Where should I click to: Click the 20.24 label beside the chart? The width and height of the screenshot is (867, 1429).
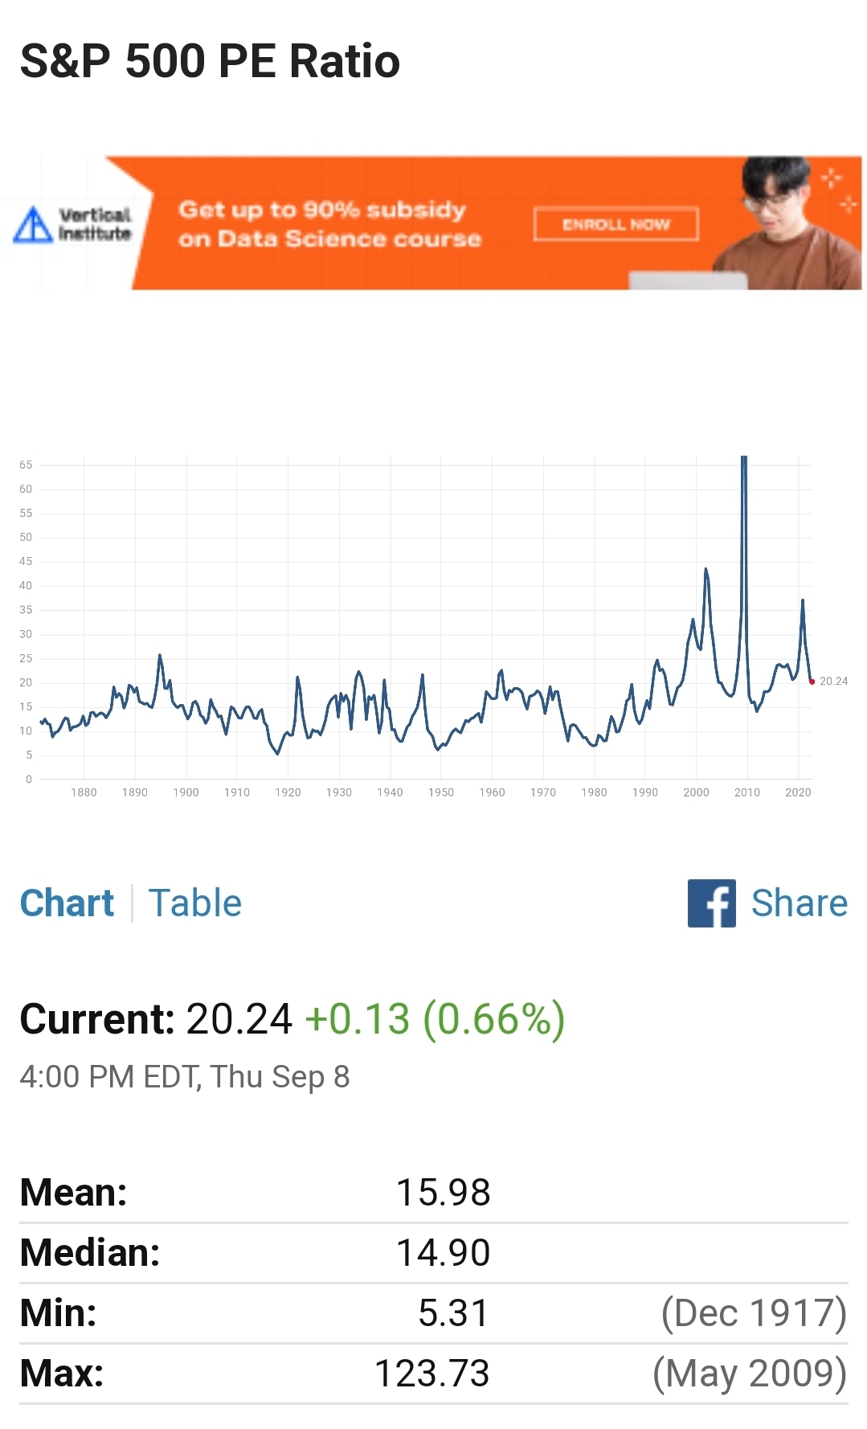[x=834, y=681]
